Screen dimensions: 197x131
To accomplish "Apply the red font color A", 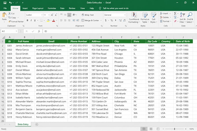I will [x=54, y=20].
